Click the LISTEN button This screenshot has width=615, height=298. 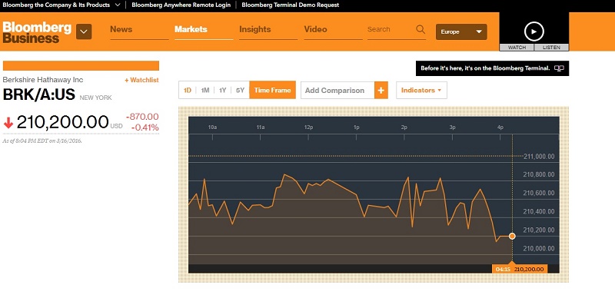click(551, 48)
